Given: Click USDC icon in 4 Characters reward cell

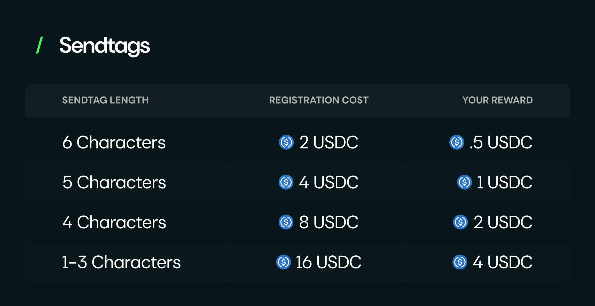Looking at the screenshot, I should point(460,222).
